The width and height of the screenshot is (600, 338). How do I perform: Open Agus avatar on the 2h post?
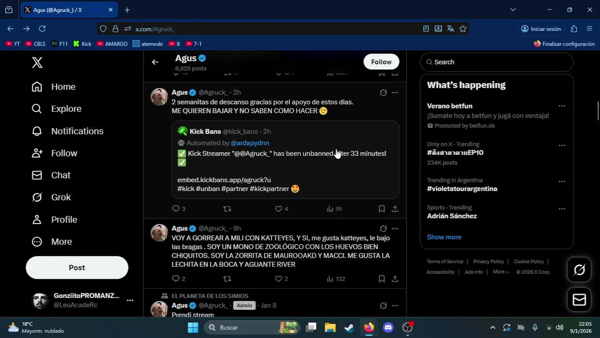[159, 97]
